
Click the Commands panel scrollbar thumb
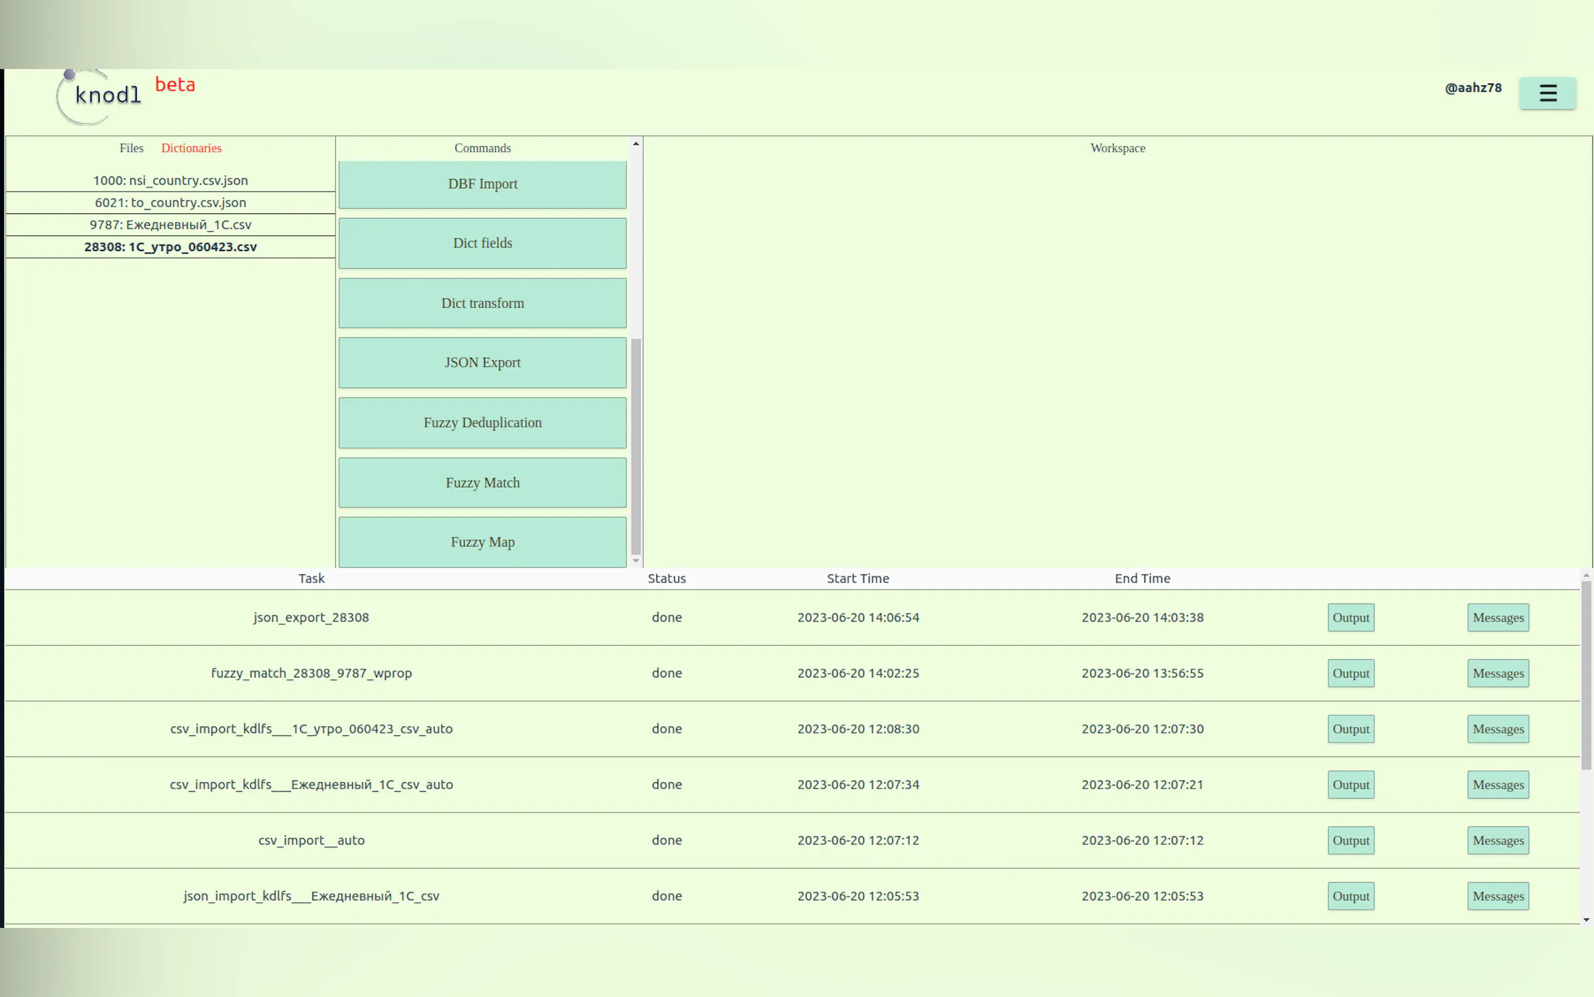pos(635,446)
